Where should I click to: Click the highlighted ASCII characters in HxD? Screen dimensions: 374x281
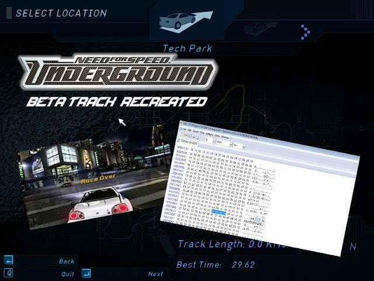click(x=257, y=220)
